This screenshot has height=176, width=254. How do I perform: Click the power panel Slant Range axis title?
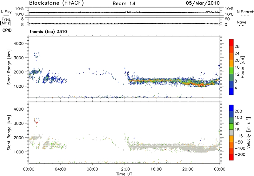coord(9,67)
